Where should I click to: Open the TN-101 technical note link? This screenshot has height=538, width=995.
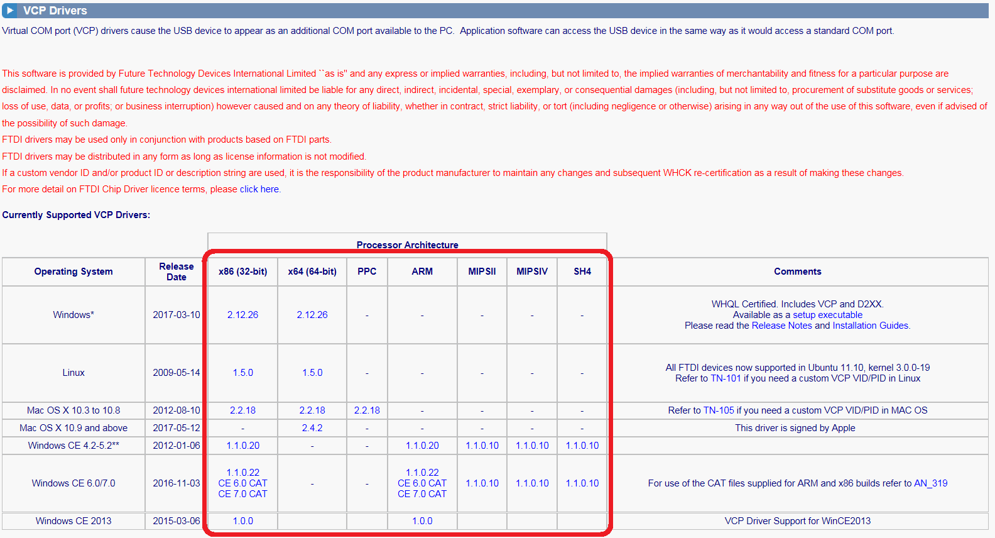726,378
